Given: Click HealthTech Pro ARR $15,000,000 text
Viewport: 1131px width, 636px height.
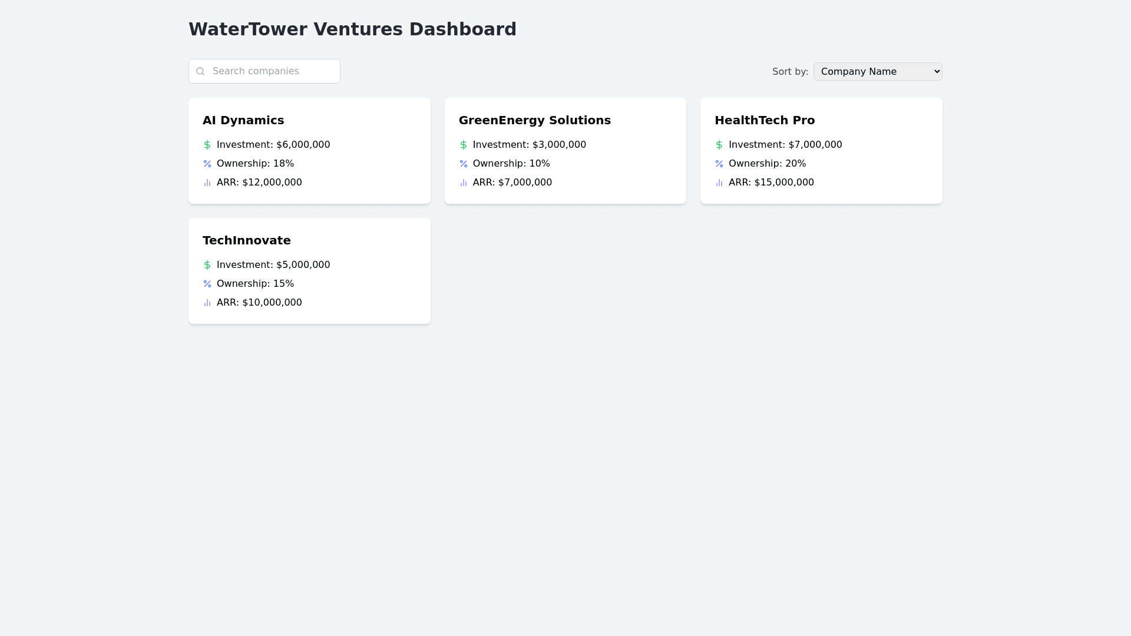Looking at the screenshot, I should (771, 183).
